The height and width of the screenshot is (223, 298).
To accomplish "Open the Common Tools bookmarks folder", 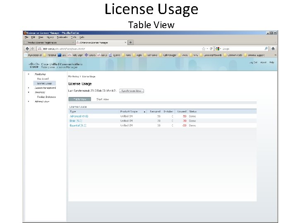I will (233, 55).
